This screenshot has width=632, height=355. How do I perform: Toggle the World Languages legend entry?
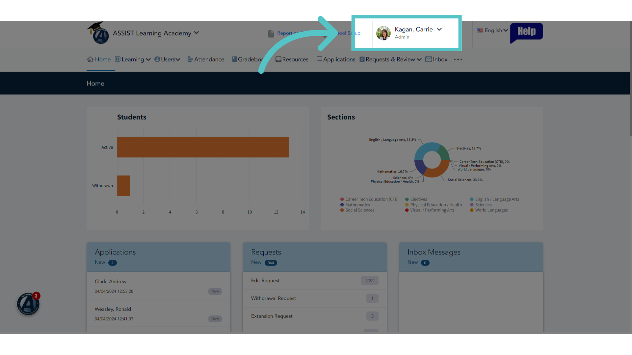tap(489, 210)
